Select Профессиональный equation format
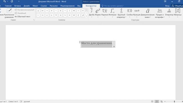The width and height of the screenshot is (183, 103). coord(24,10)
